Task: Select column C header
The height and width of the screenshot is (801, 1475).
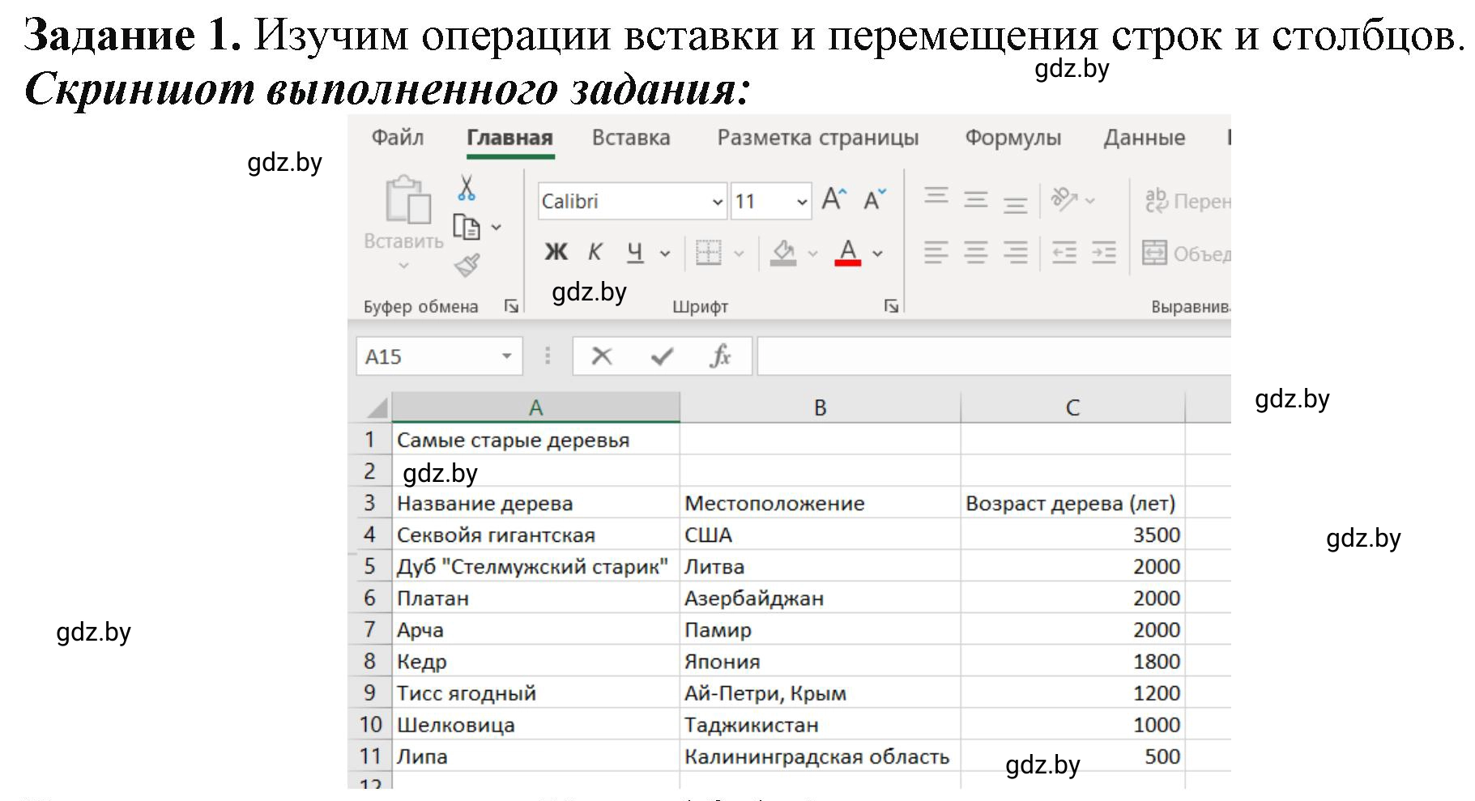Action: pos(1072,407)
